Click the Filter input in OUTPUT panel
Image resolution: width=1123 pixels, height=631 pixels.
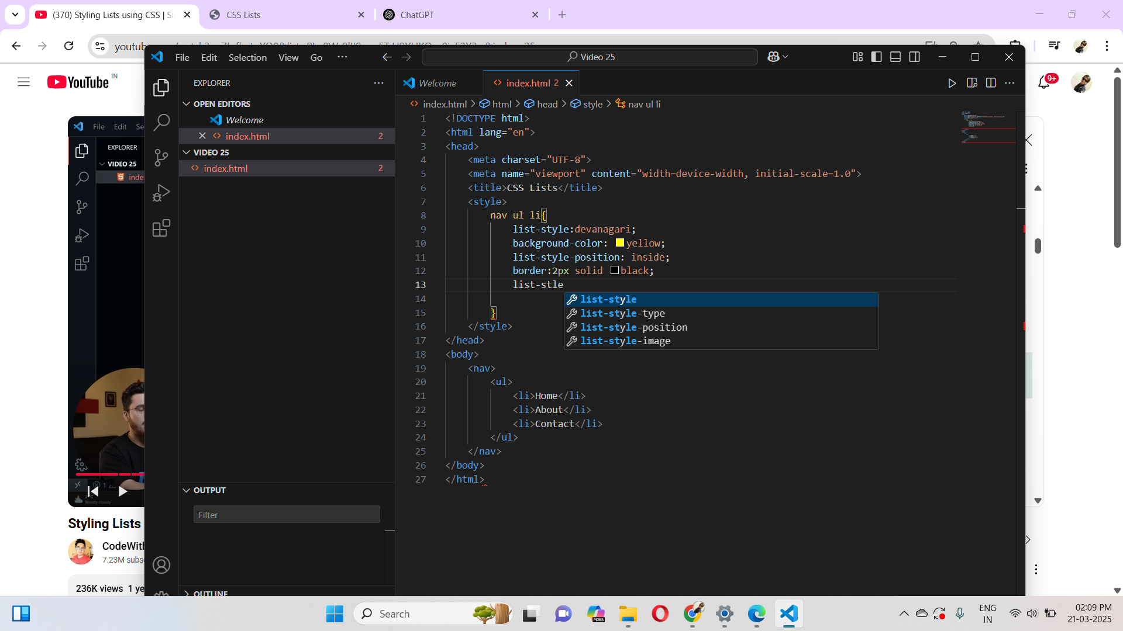287,515
